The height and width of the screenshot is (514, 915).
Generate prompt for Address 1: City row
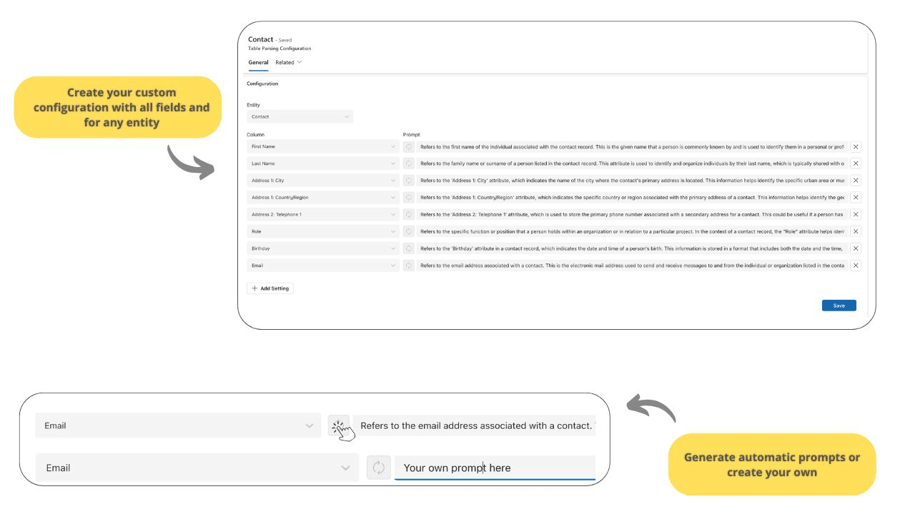pos(409,181)
